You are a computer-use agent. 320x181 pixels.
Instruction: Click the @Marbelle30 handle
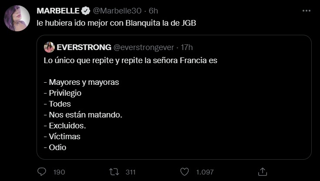click(x=117, y=11)
